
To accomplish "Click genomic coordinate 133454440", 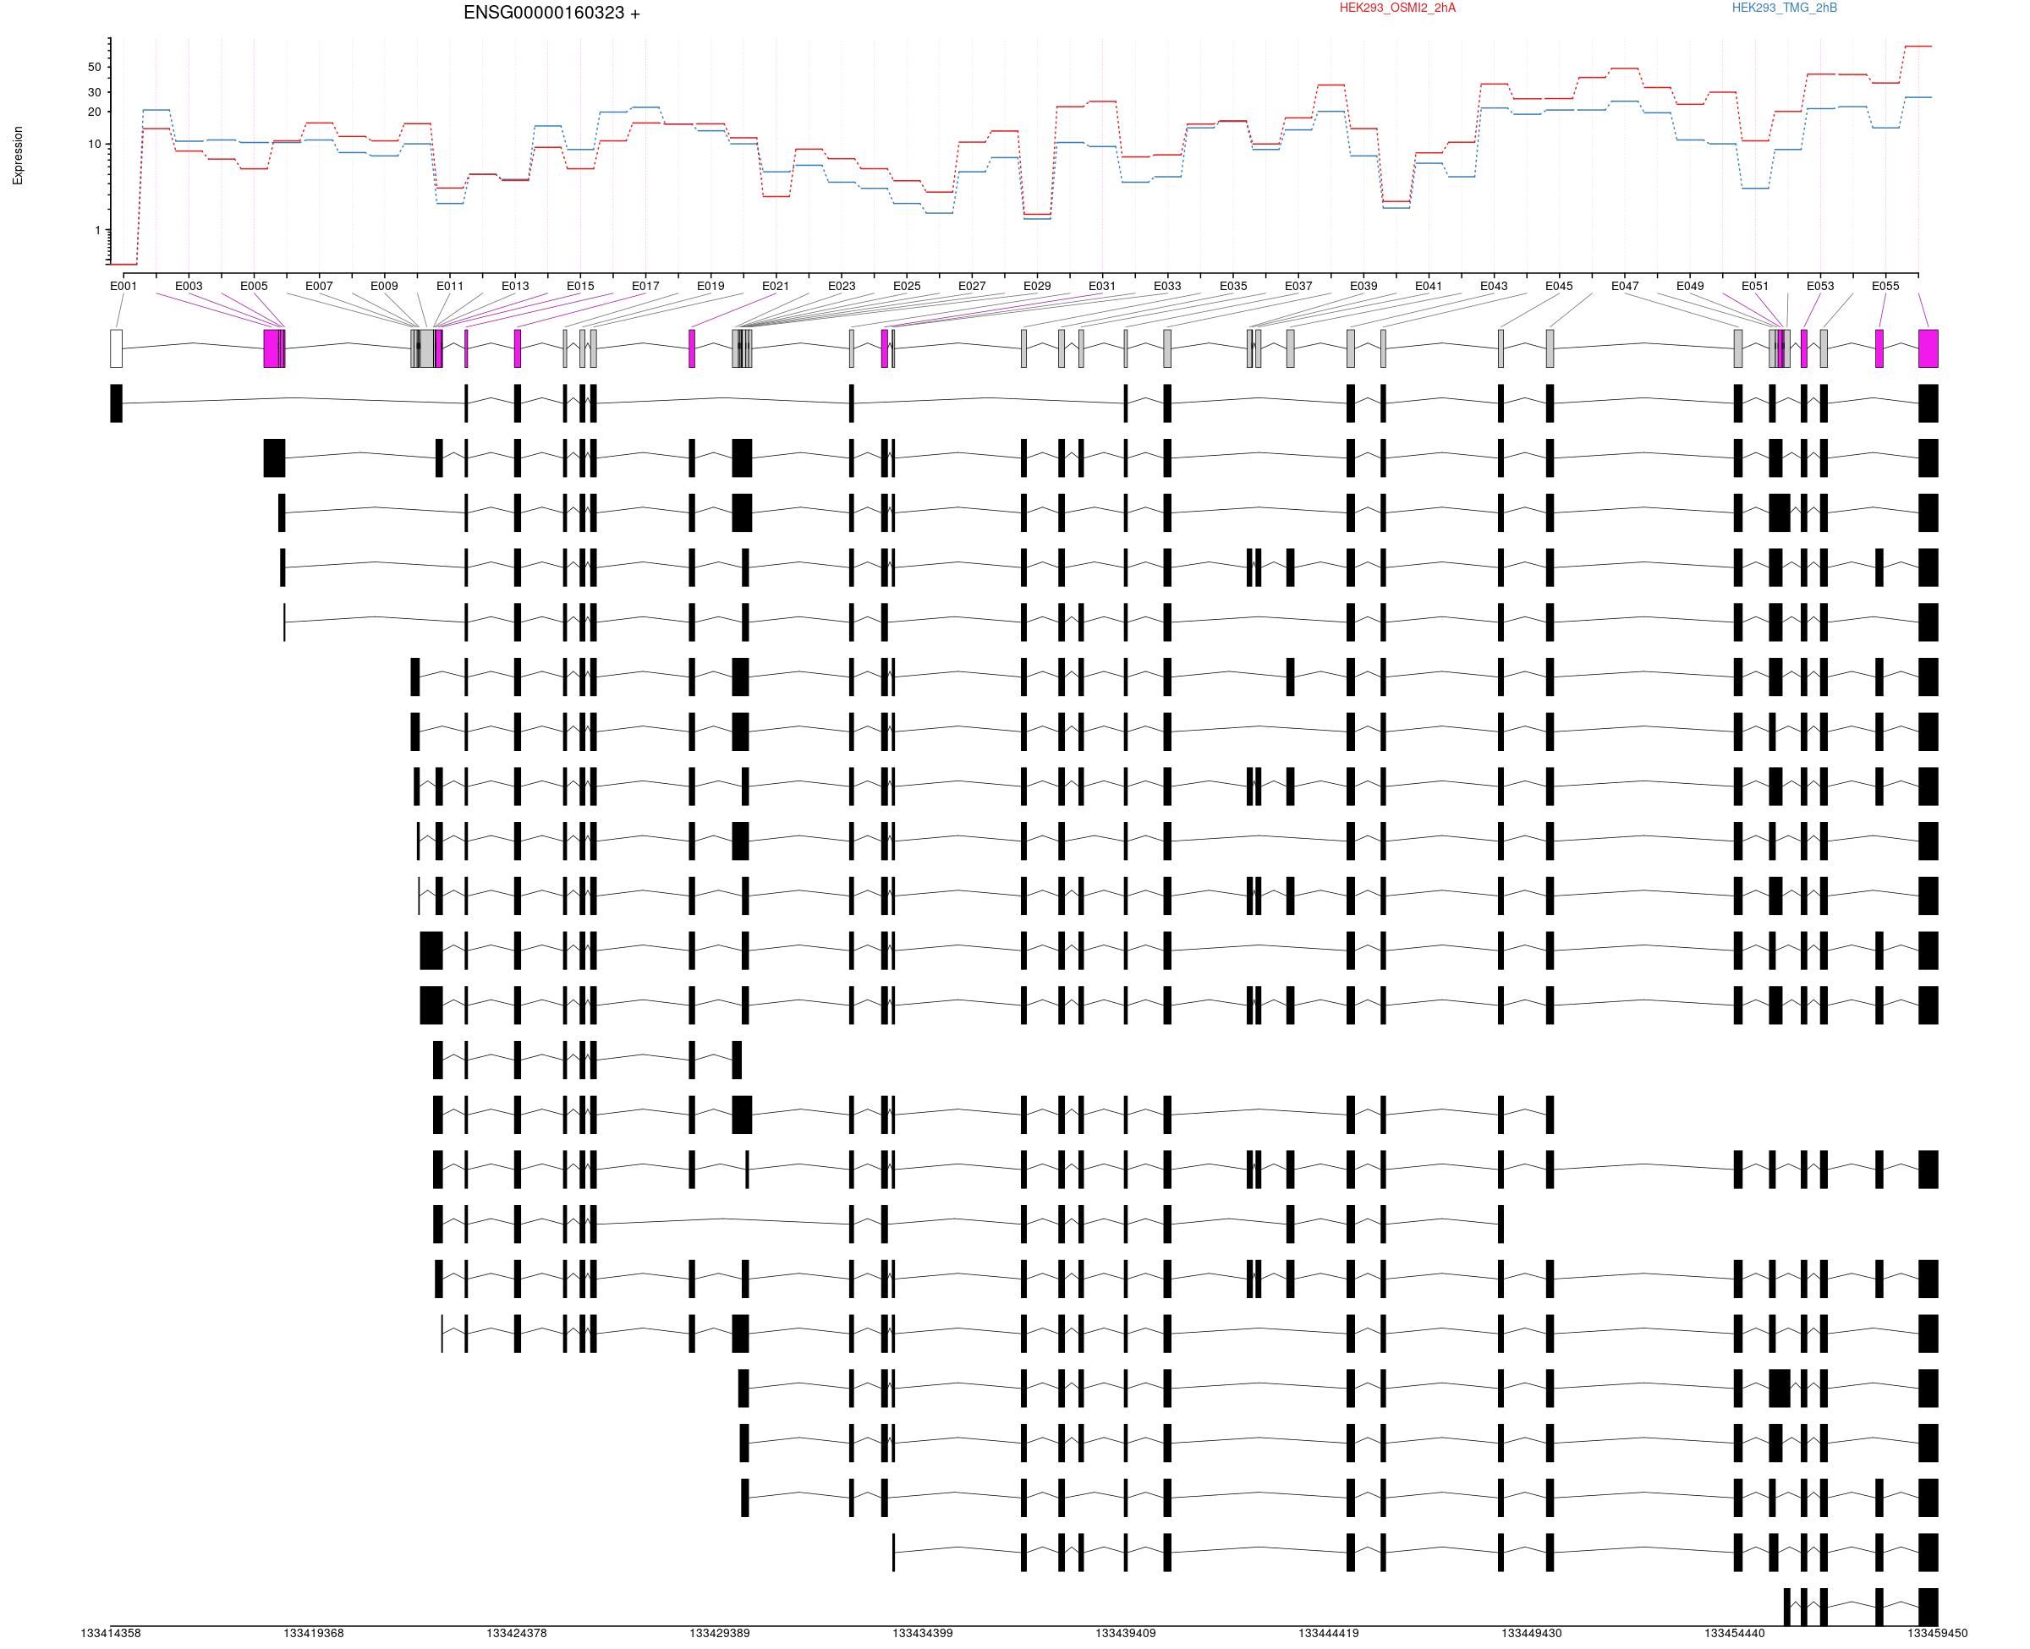I will pos(1735,1634).
